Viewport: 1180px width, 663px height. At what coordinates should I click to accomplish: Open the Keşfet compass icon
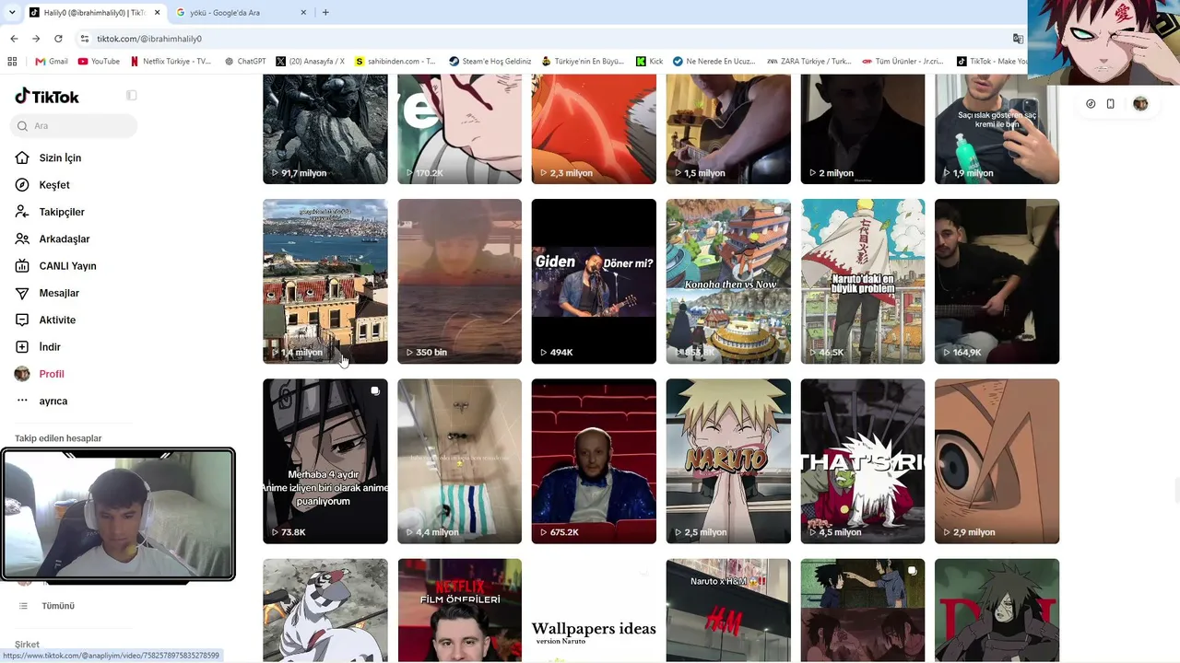tap(22, 185)
